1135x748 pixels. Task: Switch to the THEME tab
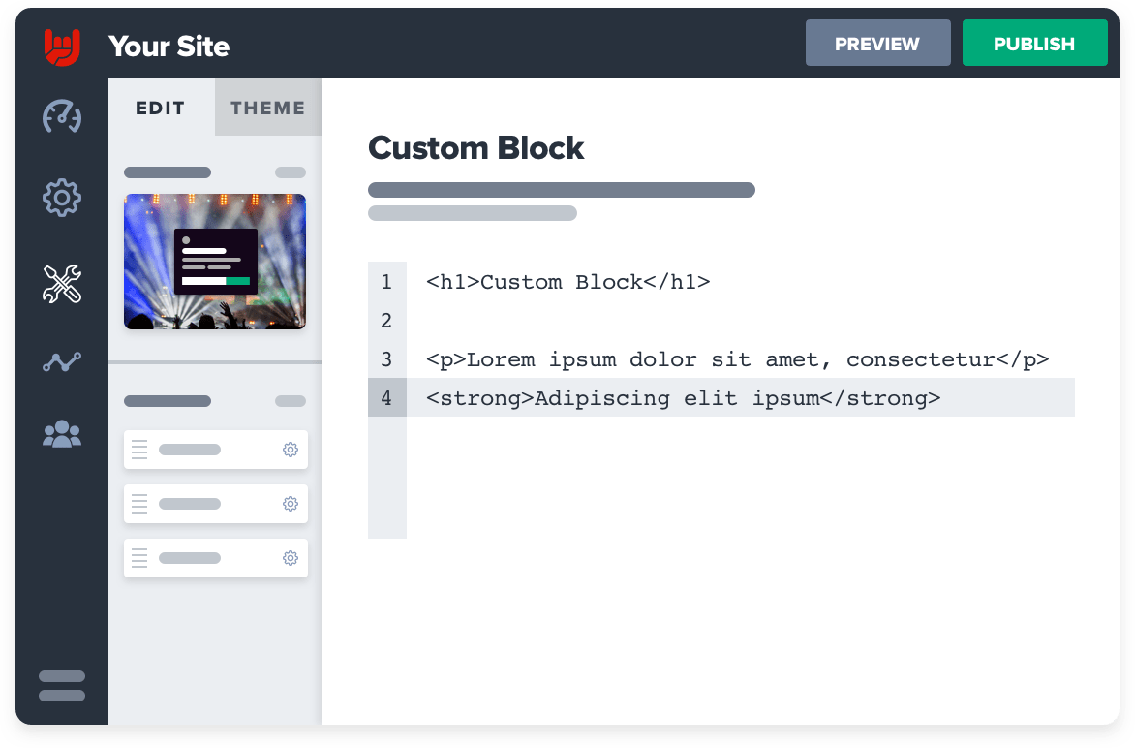pos(267,108)
